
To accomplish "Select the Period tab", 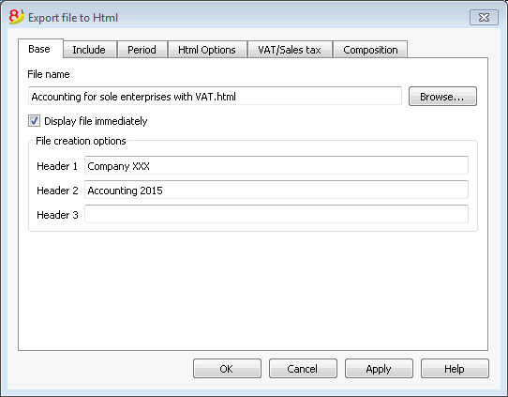I will point(142,50).
